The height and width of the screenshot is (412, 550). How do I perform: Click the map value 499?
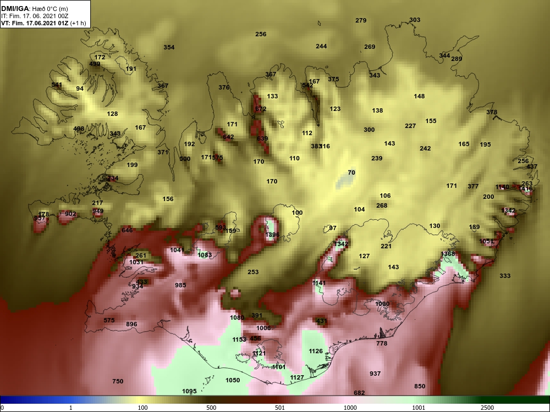coord(95,64)
